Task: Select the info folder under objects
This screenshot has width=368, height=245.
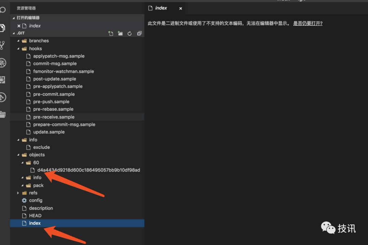Action: pyautogui.click(x=37, y=178)
